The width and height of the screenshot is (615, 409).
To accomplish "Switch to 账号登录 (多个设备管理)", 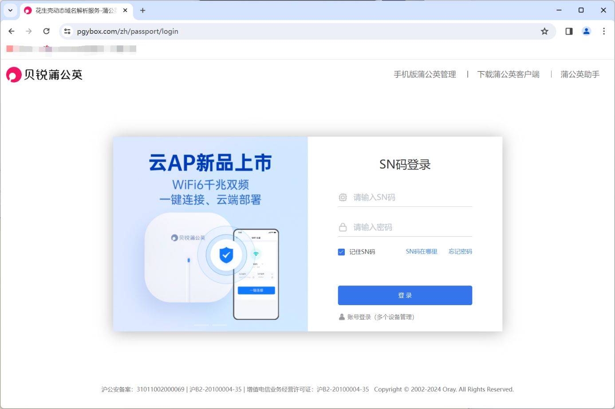I will pyautogui.click(x=376, y=317).
